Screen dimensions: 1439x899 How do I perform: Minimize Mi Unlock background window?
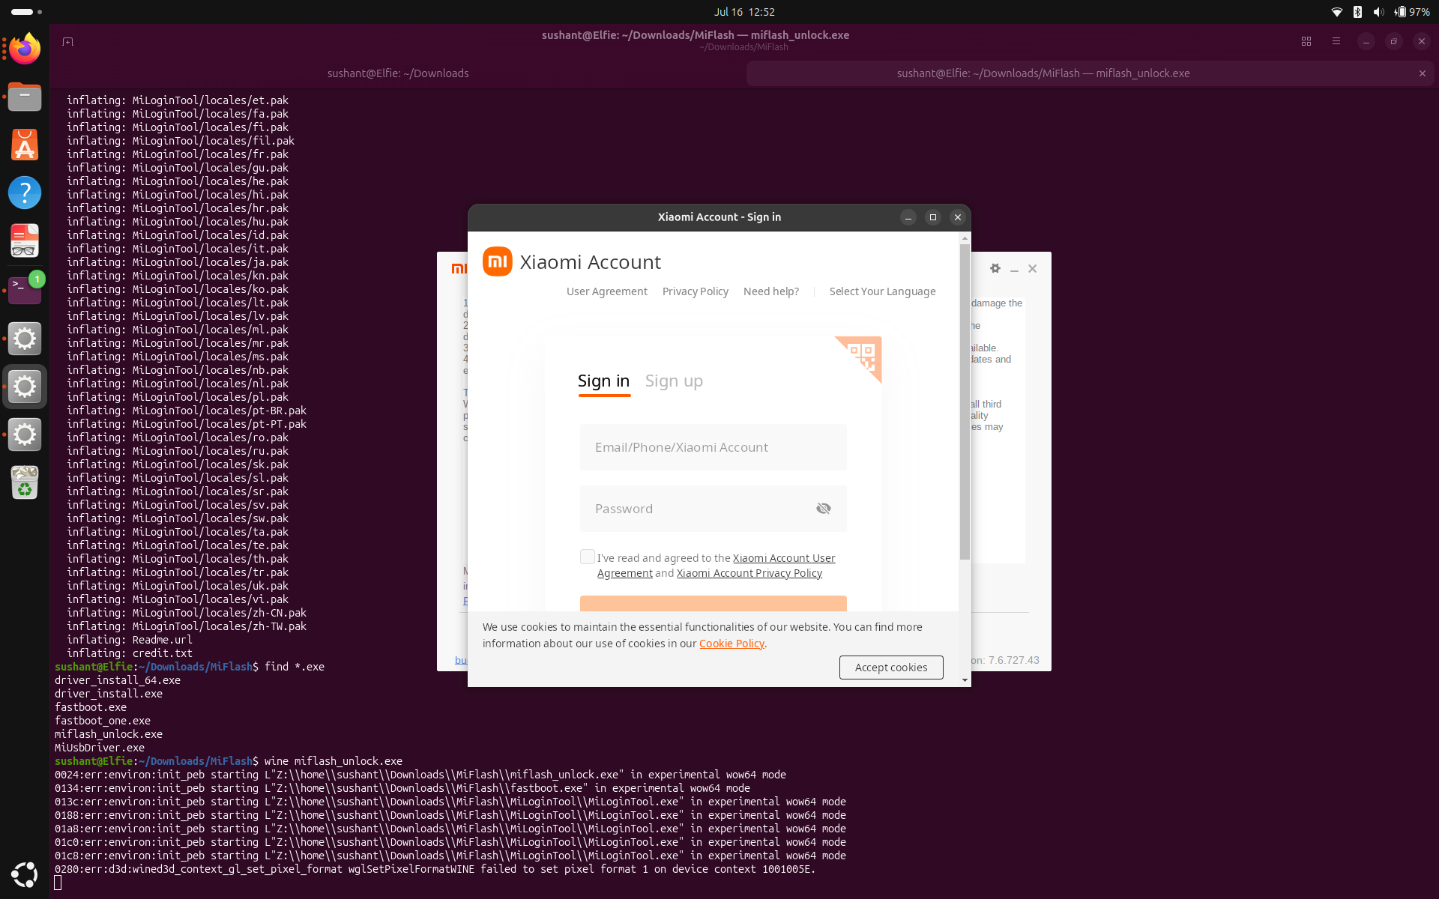click(1014, 269)
